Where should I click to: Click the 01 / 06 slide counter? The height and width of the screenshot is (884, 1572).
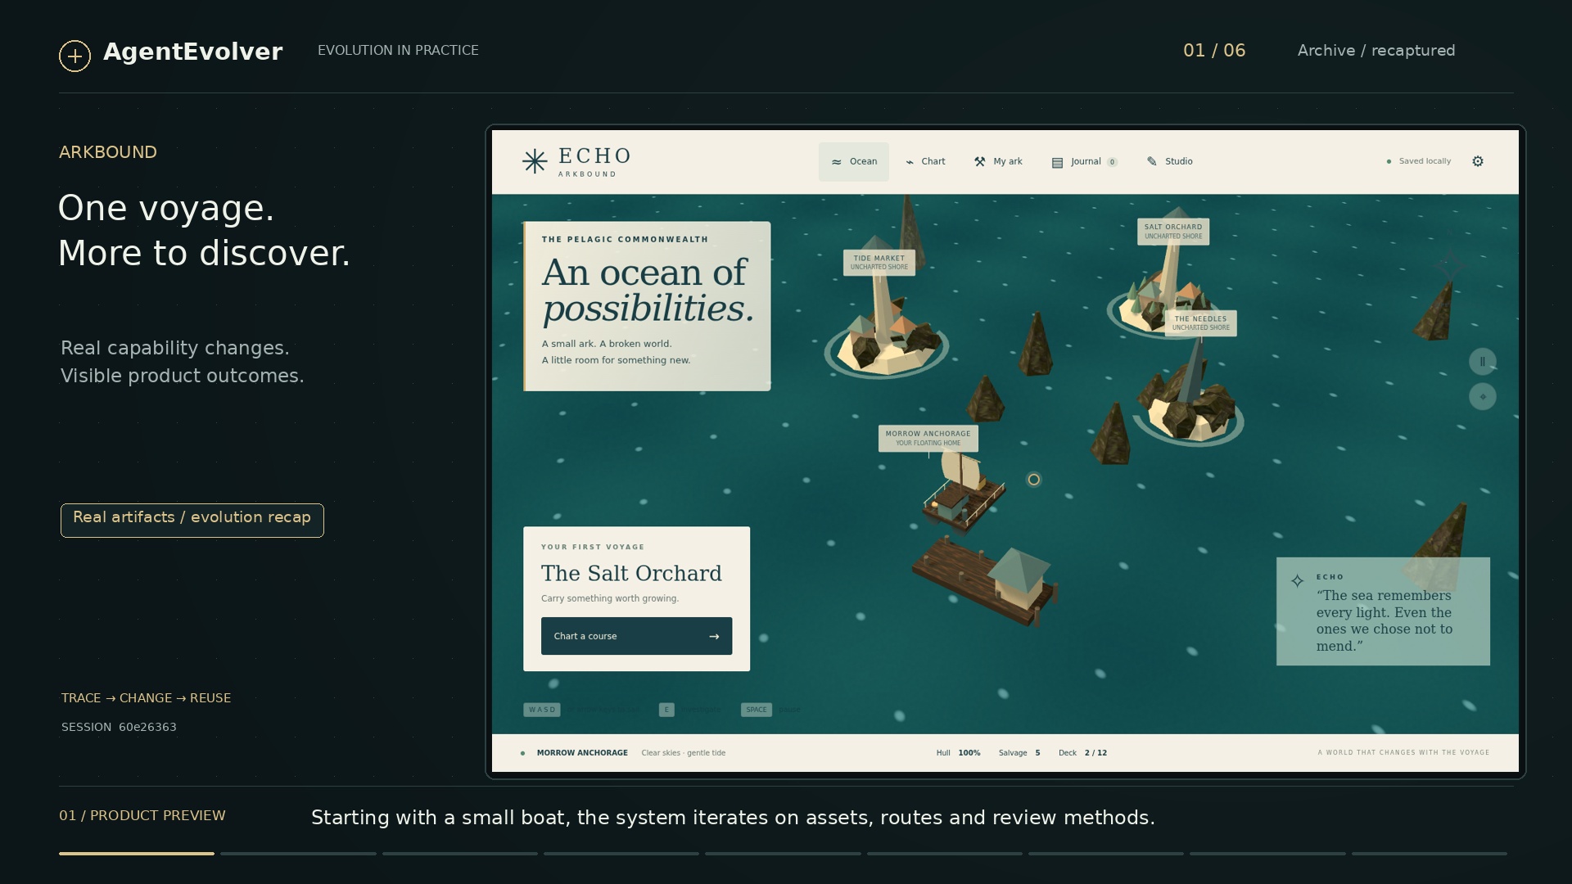click(1214, 51)
